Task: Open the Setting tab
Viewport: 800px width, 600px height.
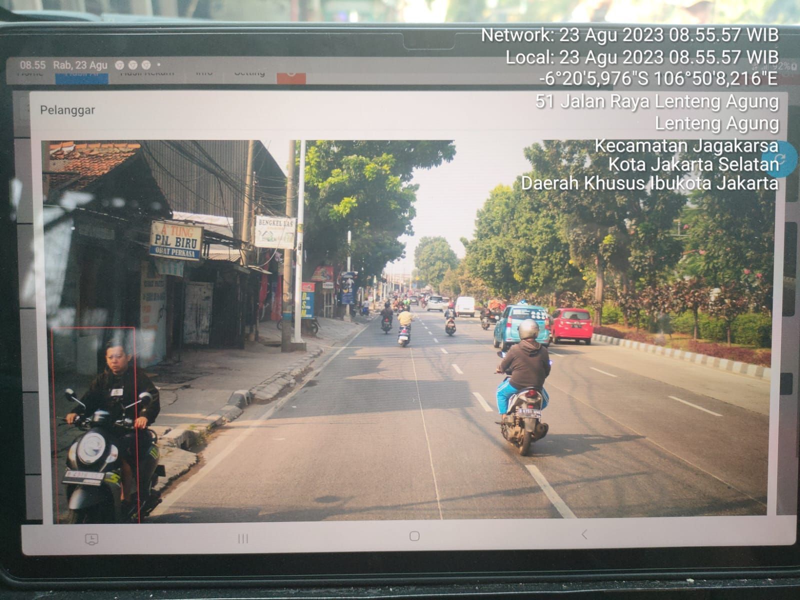Action: coord(249,73)
